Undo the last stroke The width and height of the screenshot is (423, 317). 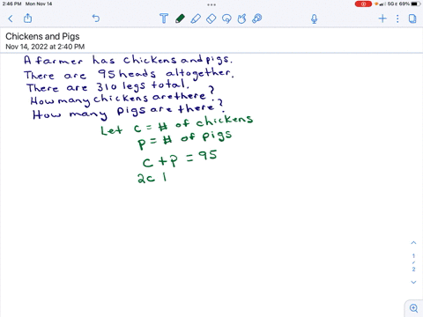96,18
